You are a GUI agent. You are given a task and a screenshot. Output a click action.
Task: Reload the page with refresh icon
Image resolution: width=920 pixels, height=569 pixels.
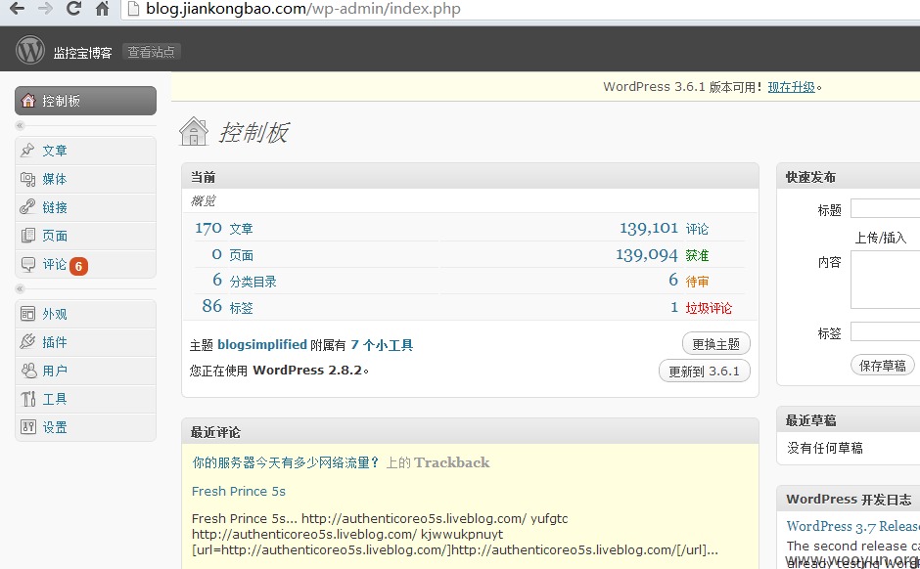click(73, 8)
